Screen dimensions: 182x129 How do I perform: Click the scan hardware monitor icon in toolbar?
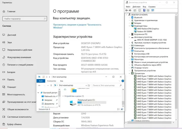153,10
